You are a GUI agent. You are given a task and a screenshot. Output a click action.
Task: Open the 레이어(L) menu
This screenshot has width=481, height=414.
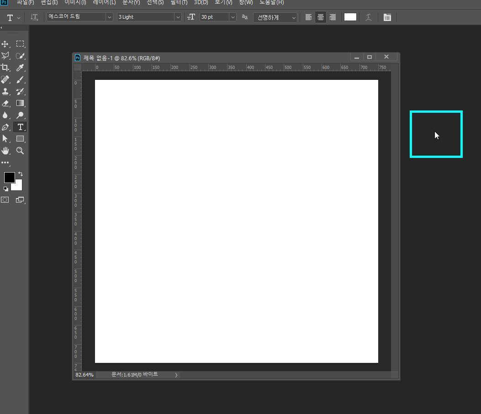click(104, 2)
